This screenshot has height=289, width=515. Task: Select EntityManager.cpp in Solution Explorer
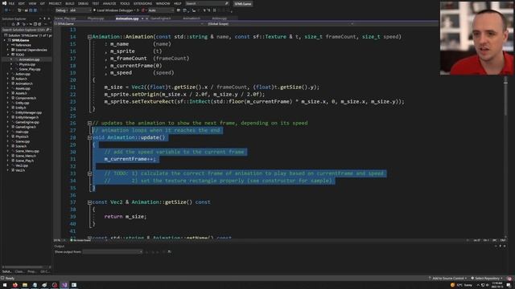(28, 112)
